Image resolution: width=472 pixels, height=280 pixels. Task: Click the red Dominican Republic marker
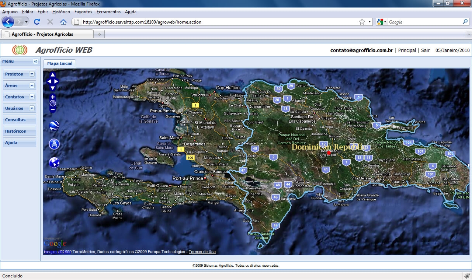[329, 152]
